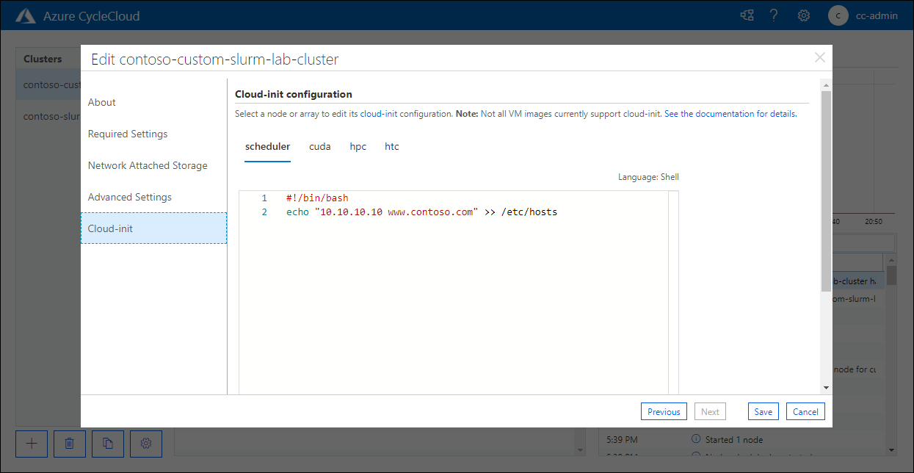Create a new cluster with the plus icon
Screen dimensions: 914x473
(31, 444)
